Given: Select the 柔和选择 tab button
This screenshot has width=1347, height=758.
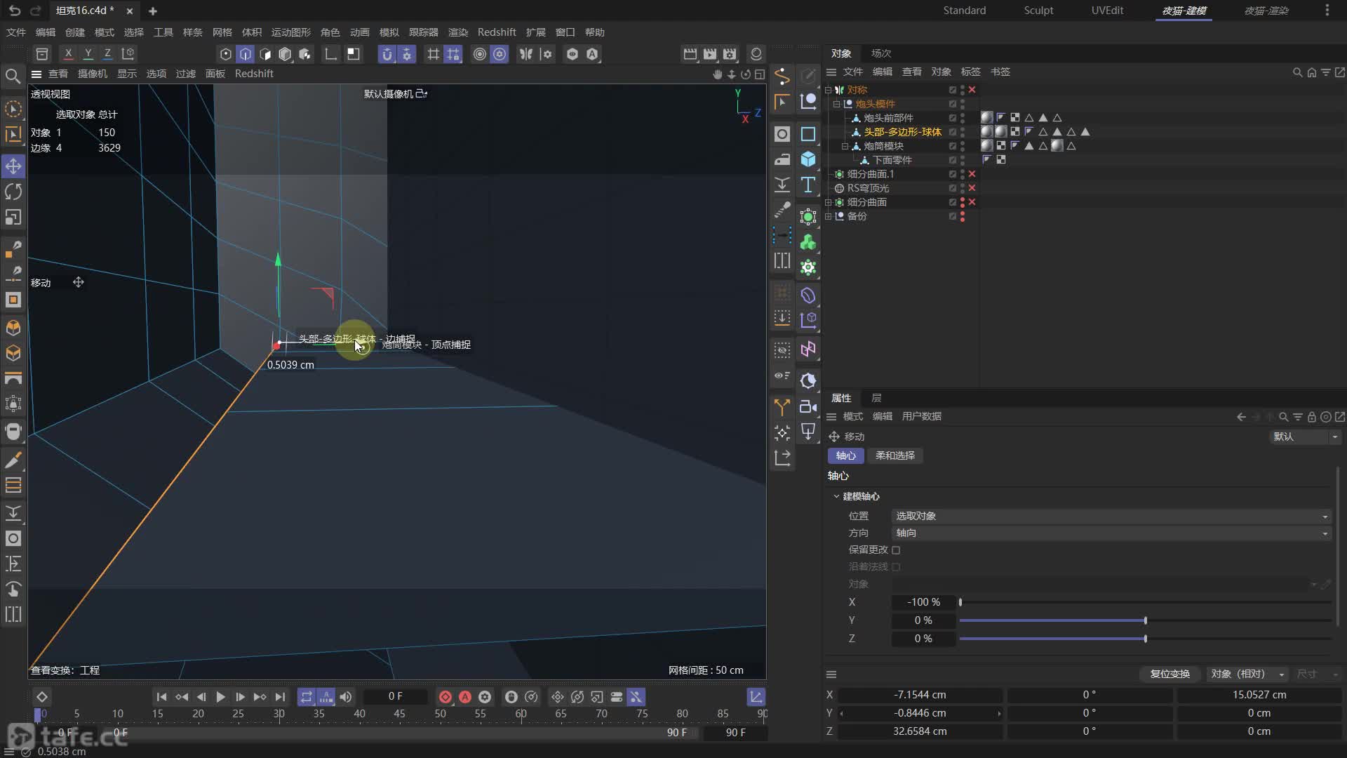Looking at the screenshot, I should (895, 456).
